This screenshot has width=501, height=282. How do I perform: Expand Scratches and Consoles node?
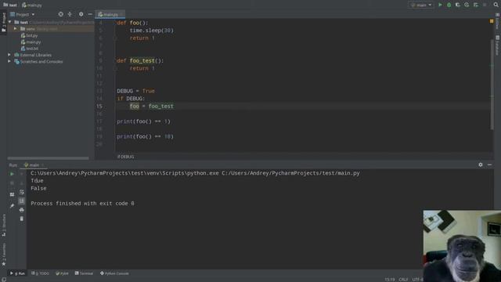click(9, 61)
